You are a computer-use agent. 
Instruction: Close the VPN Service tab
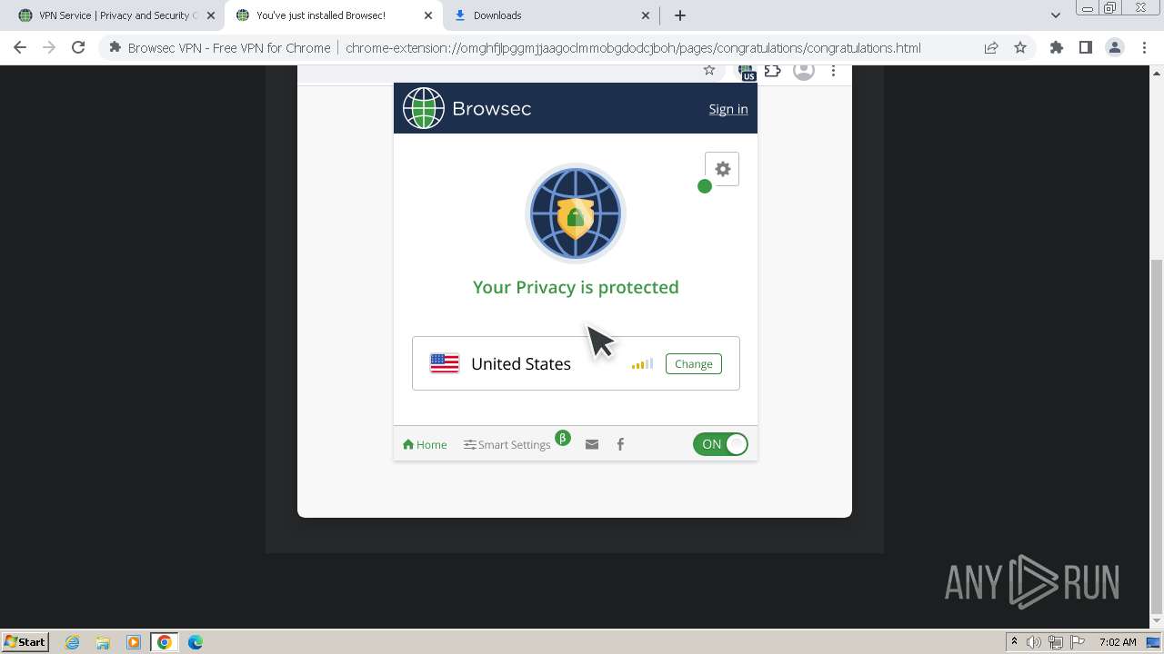(x=210, y=15)
